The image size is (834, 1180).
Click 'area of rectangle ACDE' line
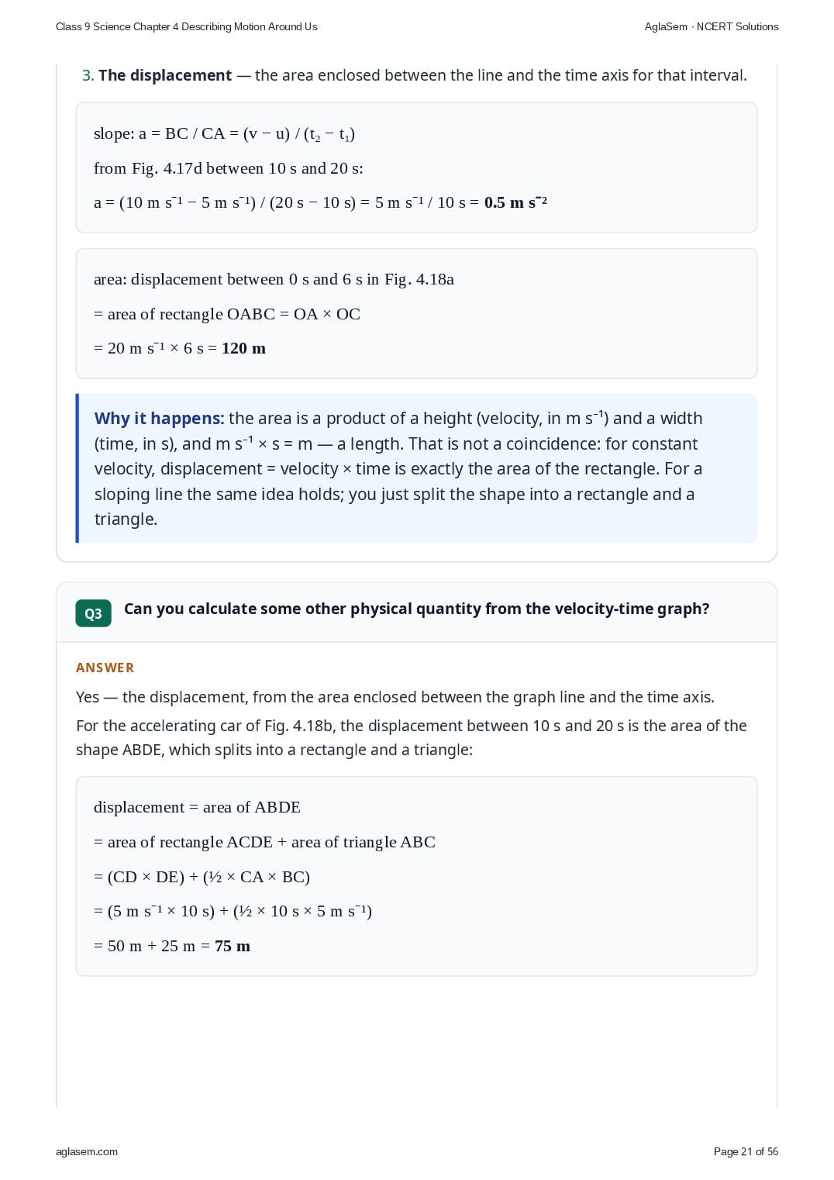[x=264, y=842]
